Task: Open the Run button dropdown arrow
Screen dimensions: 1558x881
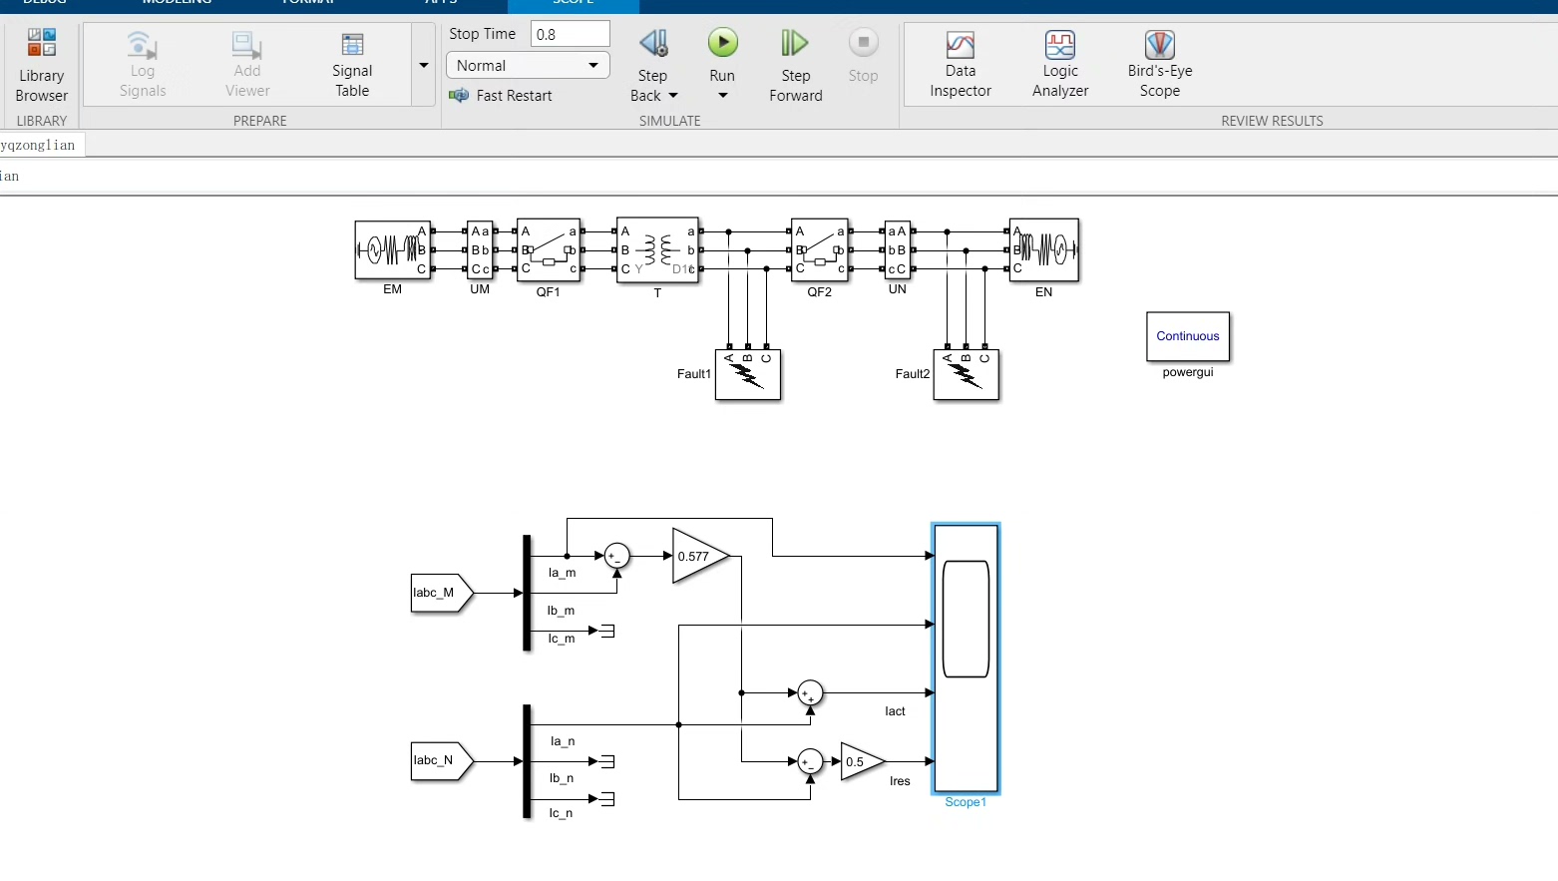Action: coord(722,96)
